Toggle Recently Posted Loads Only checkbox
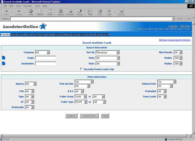Viewport: 195px width, 141px height. [x=81, y=69]
